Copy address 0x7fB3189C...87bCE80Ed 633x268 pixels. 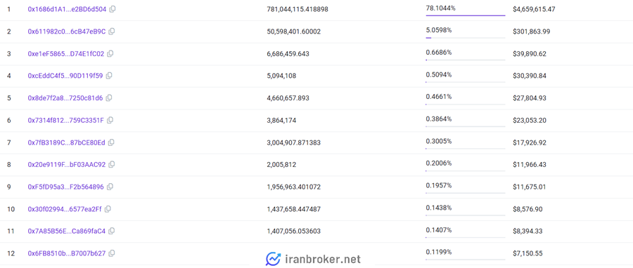[111, 142]
